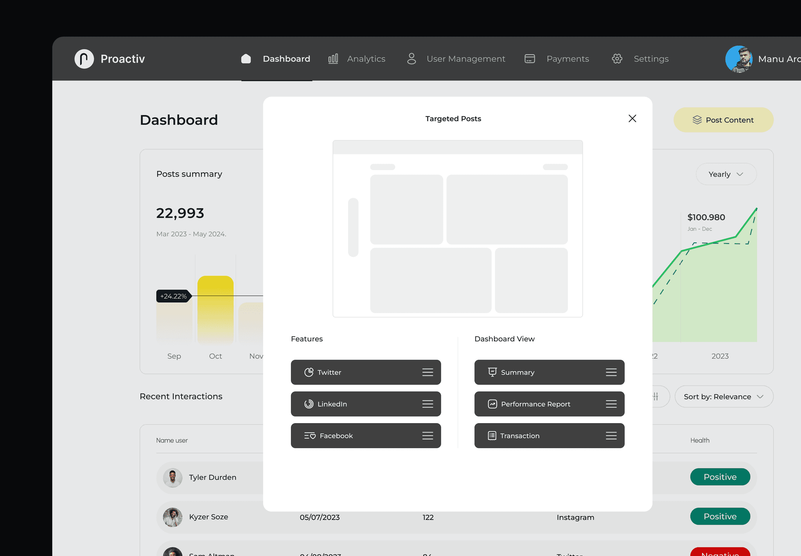Screen dimensions: 801x556
Task: Select the Twitter pie chart icon in Features
Action: tap(309, 372)
